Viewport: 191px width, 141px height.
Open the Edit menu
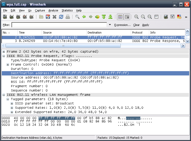tap(13, 10)
